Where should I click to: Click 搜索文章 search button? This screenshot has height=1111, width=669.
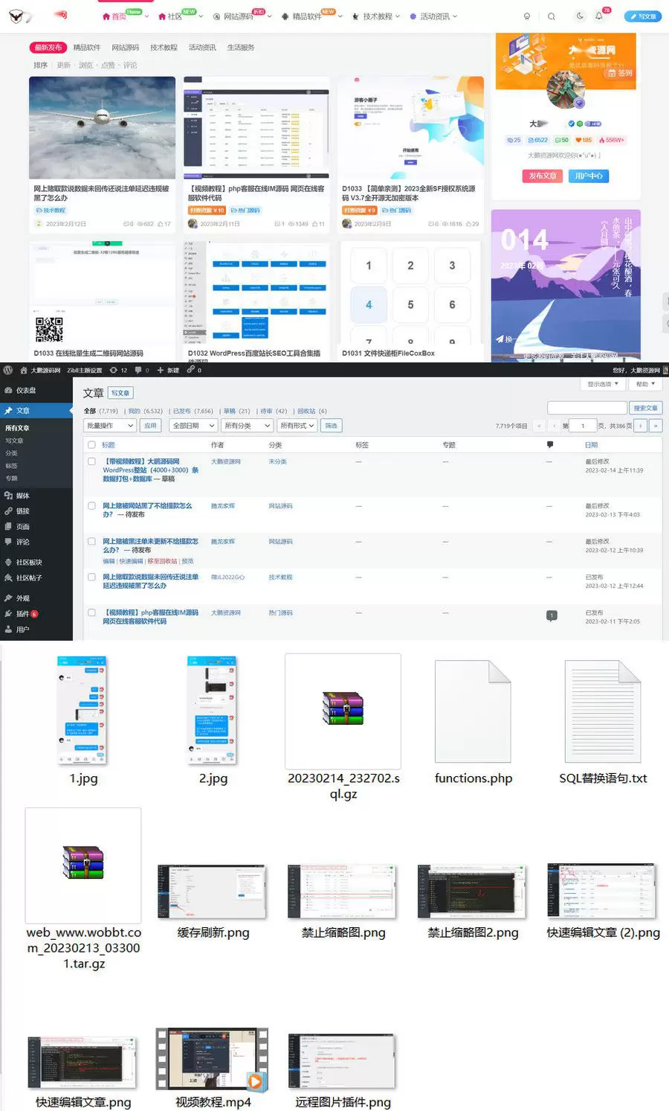[x=645, y=408]
